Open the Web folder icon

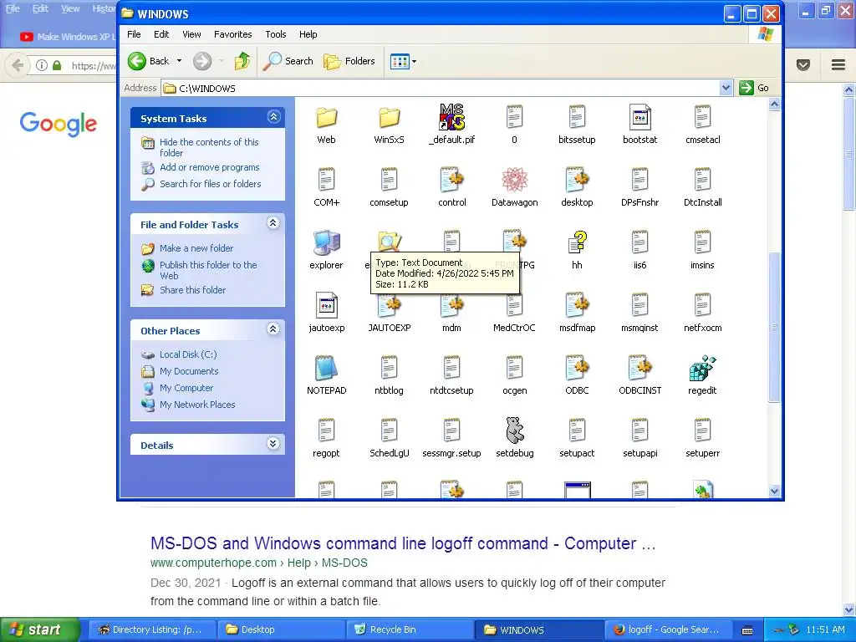327,117
